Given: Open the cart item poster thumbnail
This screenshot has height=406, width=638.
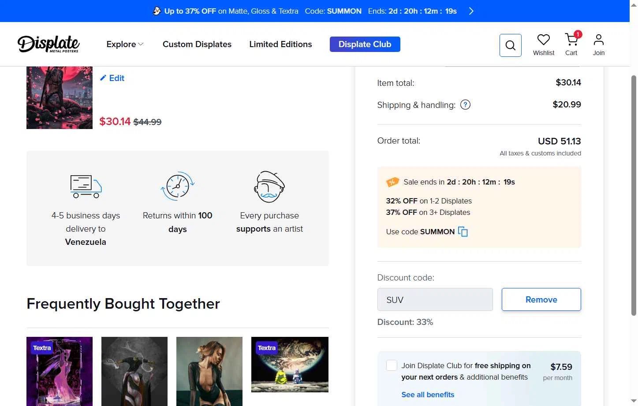Looking at the screenshot, I should tap(60, 98).
